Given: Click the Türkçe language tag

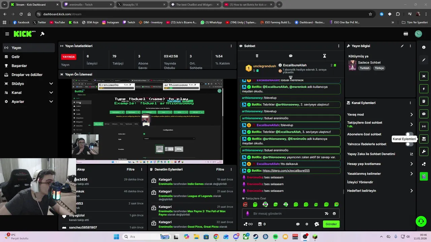Looking at the screenshot, I should click(x=379, y=68).
